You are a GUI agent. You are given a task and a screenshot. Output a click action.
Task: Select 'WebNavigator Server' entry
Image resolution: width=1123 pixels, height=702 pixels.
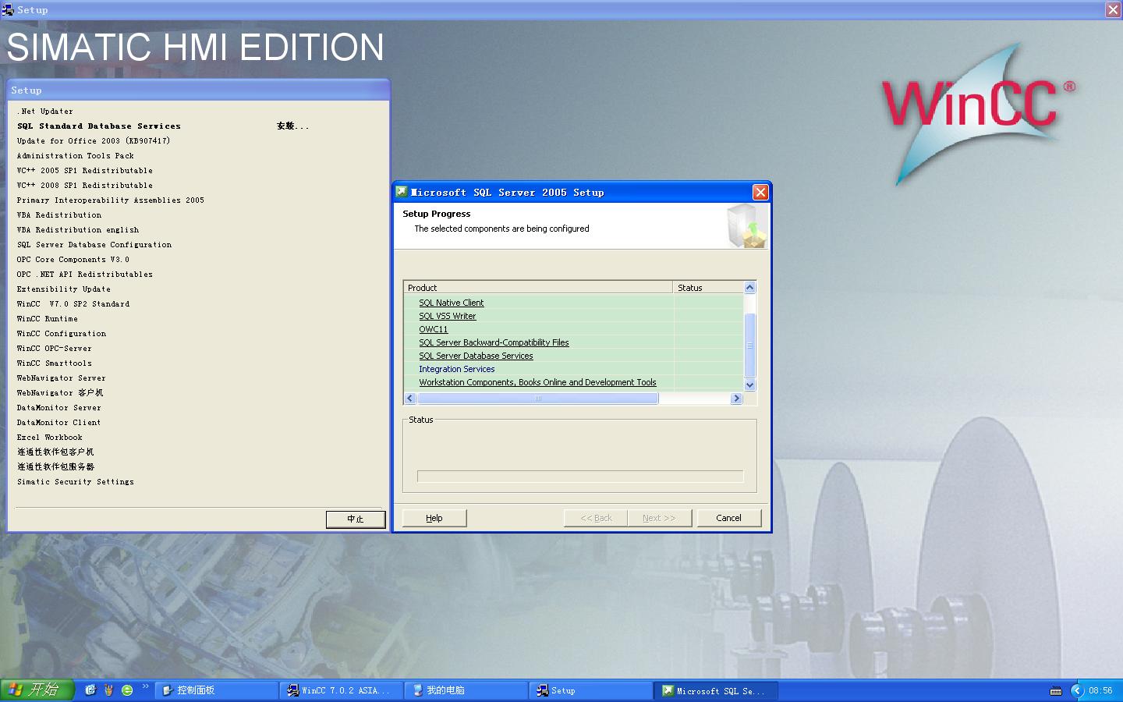tap(62, 378)
